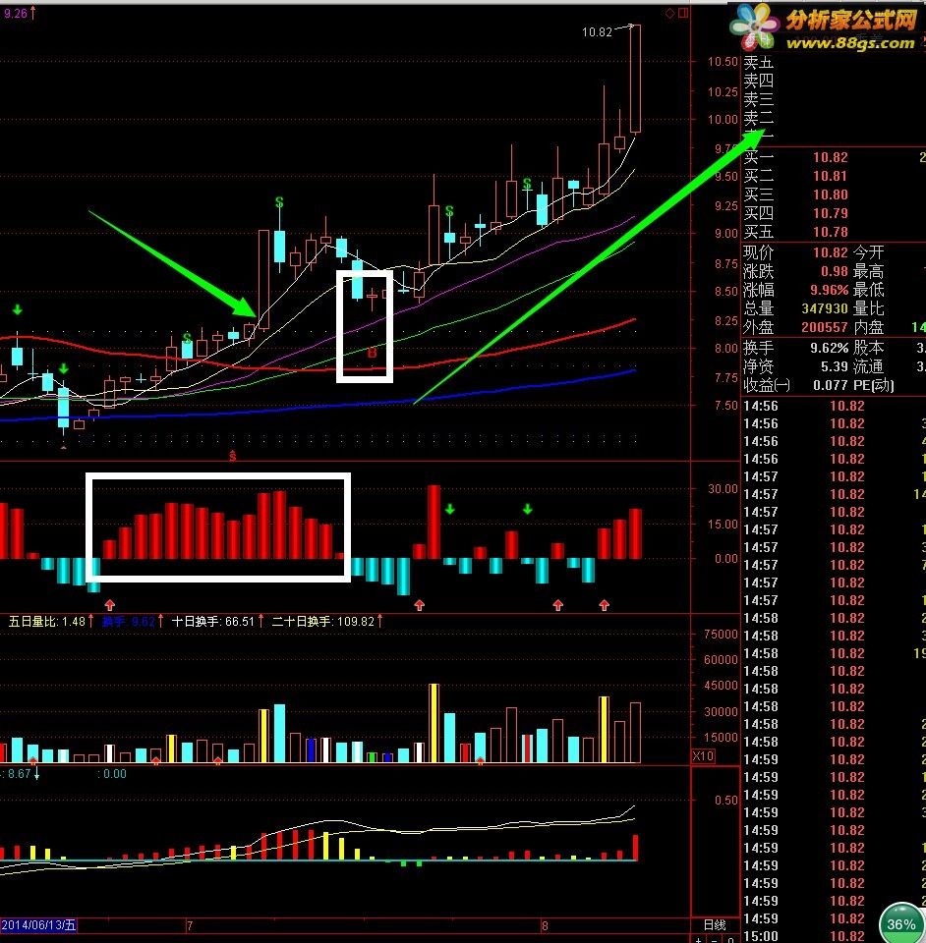
Task: Click the 现价 current price row
Action: [795, 252]
